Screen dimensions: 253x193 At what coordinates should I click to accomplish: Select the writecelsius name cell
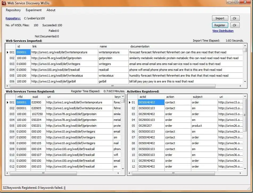[113, 76]
